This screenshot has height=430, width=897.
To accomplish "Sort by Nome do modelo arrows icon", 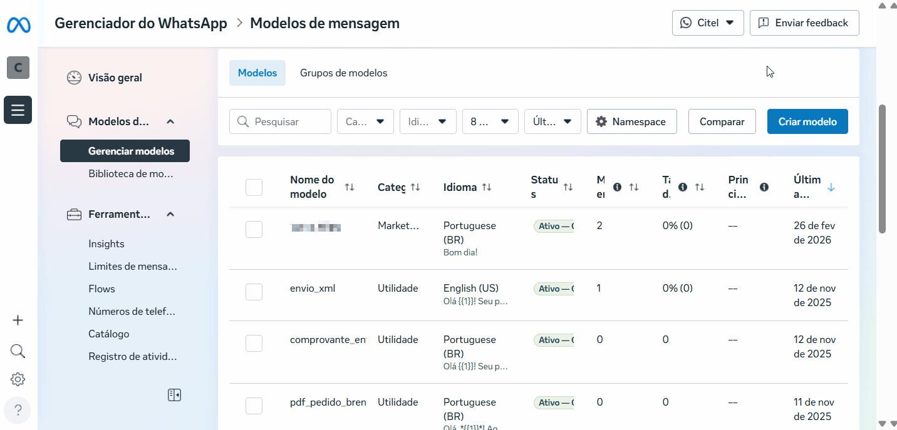I will point(350,187).
